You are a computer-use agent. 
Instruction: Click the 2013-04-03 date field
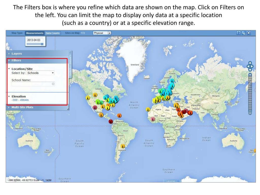coord(35,40)
